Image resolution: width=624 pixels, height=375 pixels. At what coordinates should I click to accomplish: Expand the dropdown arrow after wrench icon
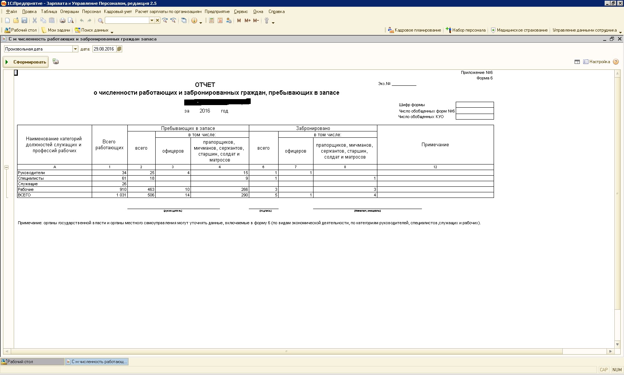click(x=273, y=23)
